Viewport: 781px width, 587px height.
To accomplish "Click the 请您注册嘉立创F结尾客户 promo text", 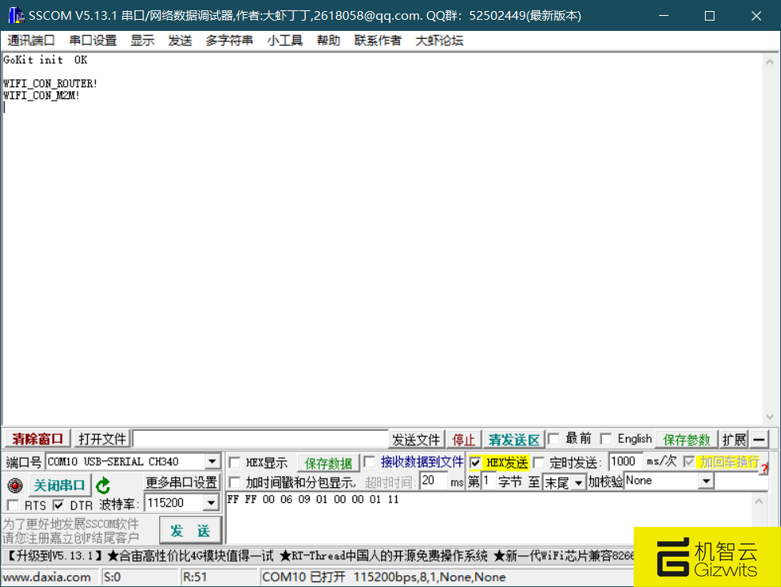I will (70, 538).
